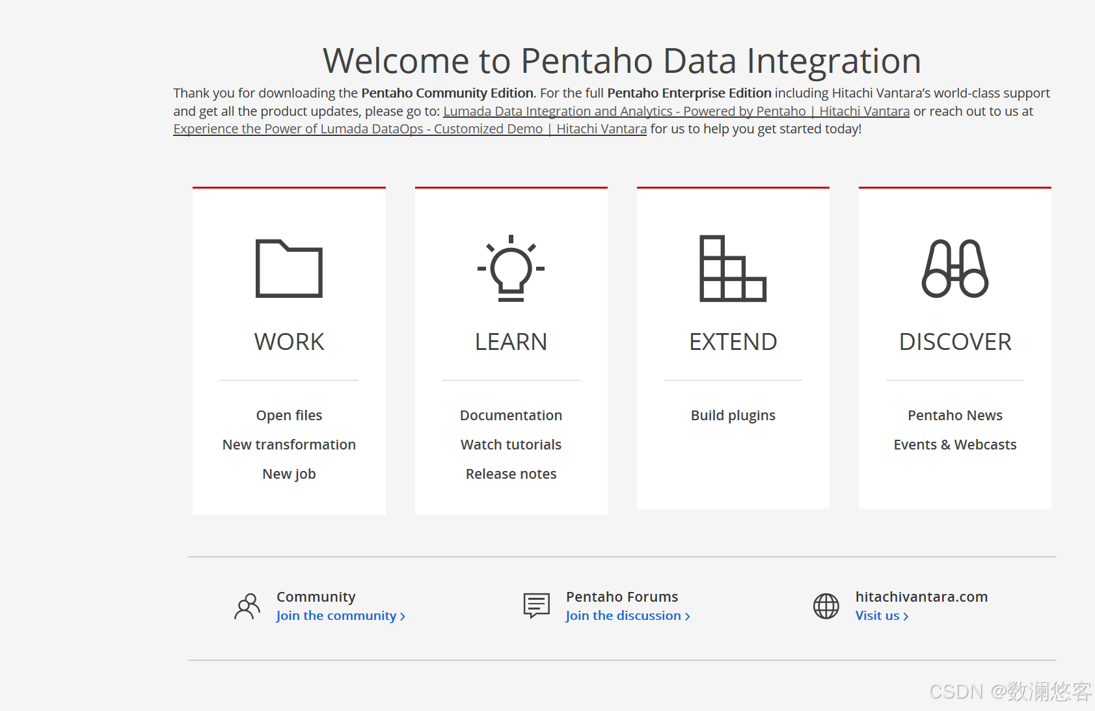Click the hitachivantara.com globe icon
The height and width of the screenshot is (711, 1095).
pyautogui.click(x=826, y=606)
